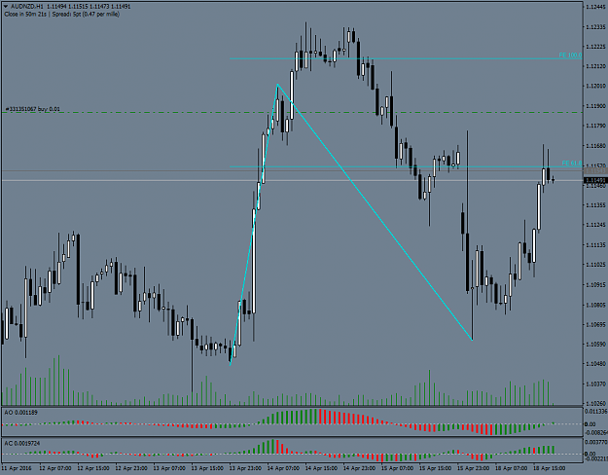Click the '18 Apr 15:00' time axis label

[549, 468]
